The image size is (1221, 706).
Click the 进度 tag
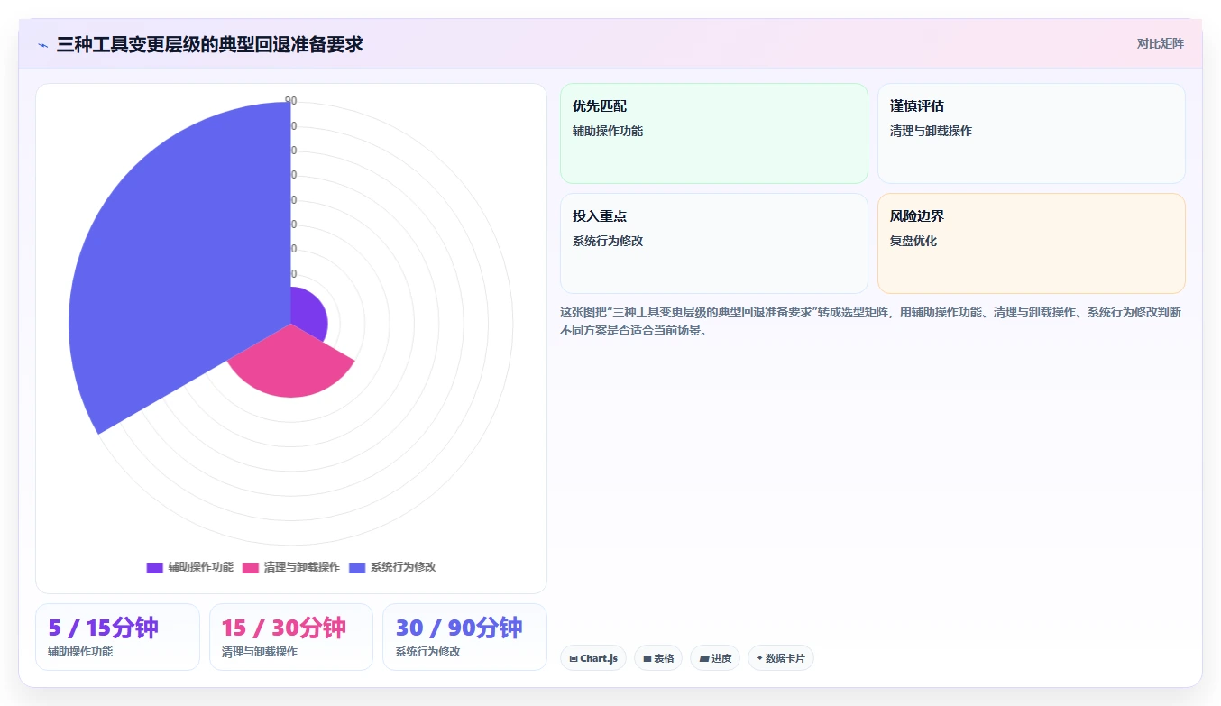[715, 658]
